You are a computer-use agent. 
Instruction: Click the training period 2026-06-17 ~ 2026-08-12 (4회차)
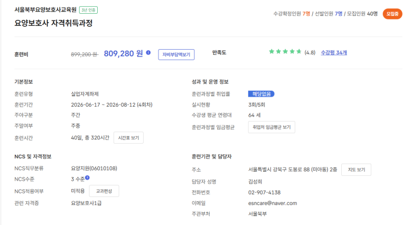point(111,105)
